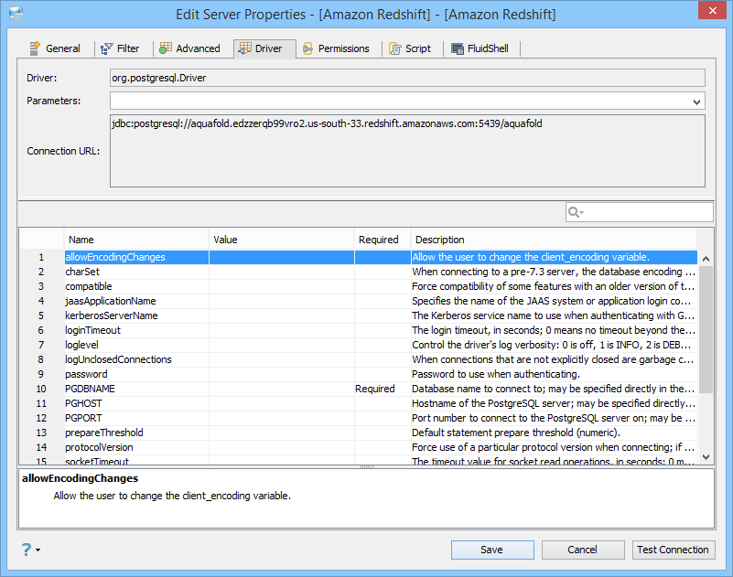This screenshot has width=733, height=577.
Task: Click the Value column header
Action: [x=281, y=240]
